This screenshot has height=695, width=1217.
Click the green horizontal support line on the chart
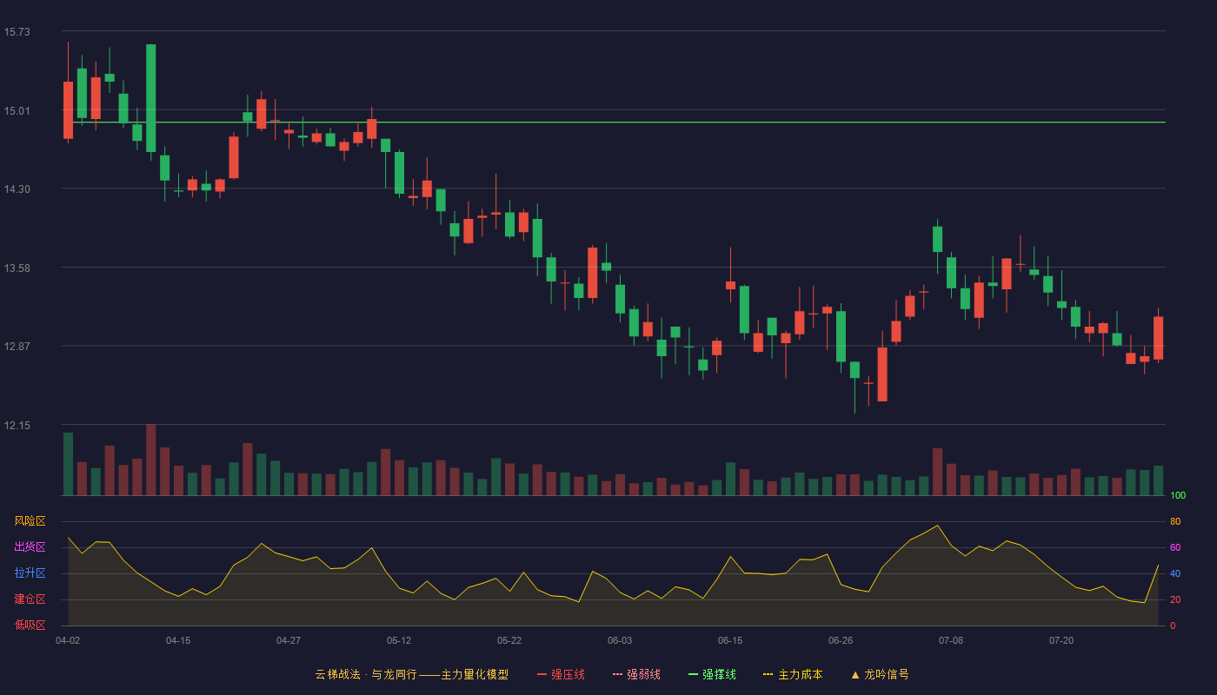pos(615,122)
